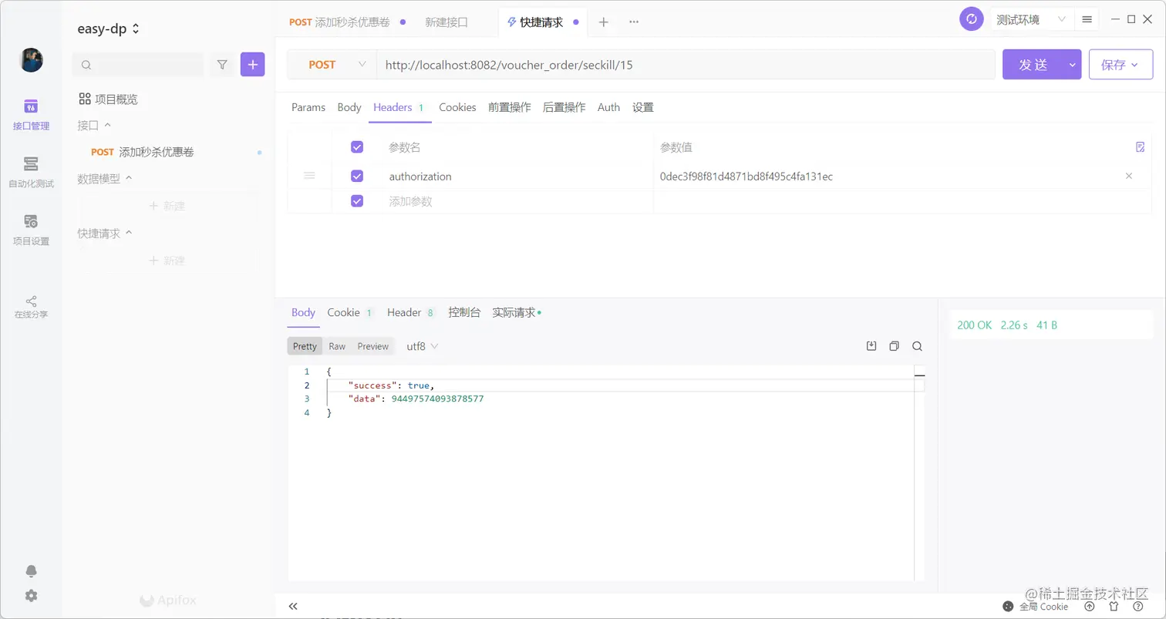Select the 快捷请求 tab at top

pos(543,22)
